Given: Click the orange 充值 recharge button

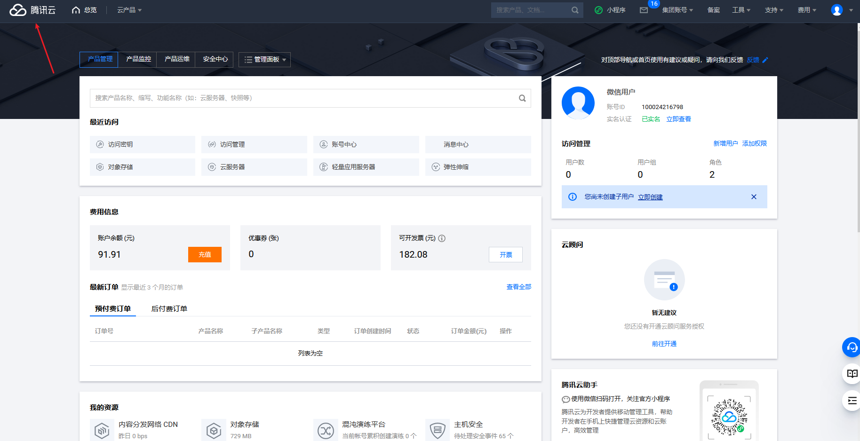Looking at the screenshot, I should [205, 254].
